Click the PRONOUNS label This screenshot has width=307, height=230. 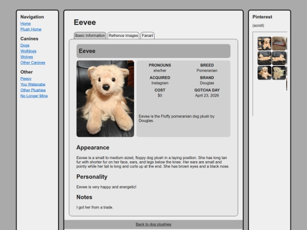tap(160, 65)
